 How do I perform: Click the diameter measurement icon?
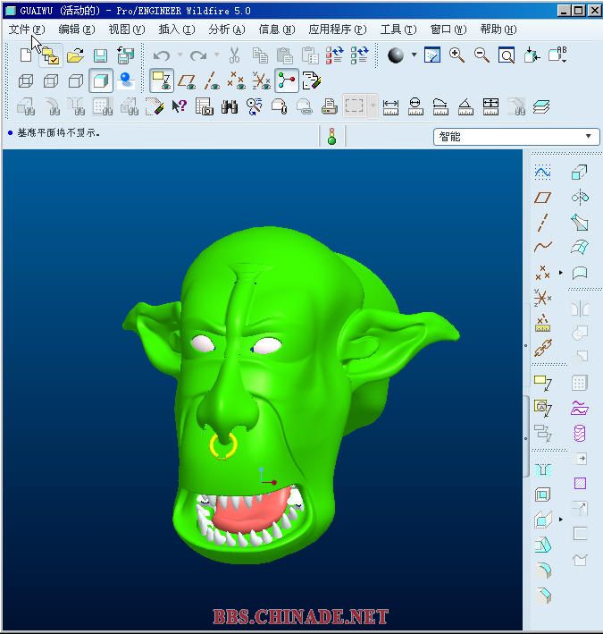[415, 106]
